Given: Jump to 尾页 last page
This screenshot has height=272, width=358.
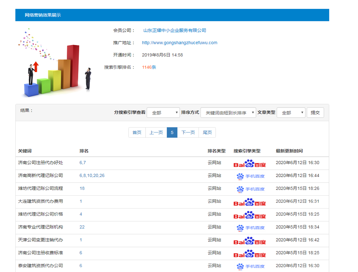Looking at the screenshot, I should tap(207, 132).
